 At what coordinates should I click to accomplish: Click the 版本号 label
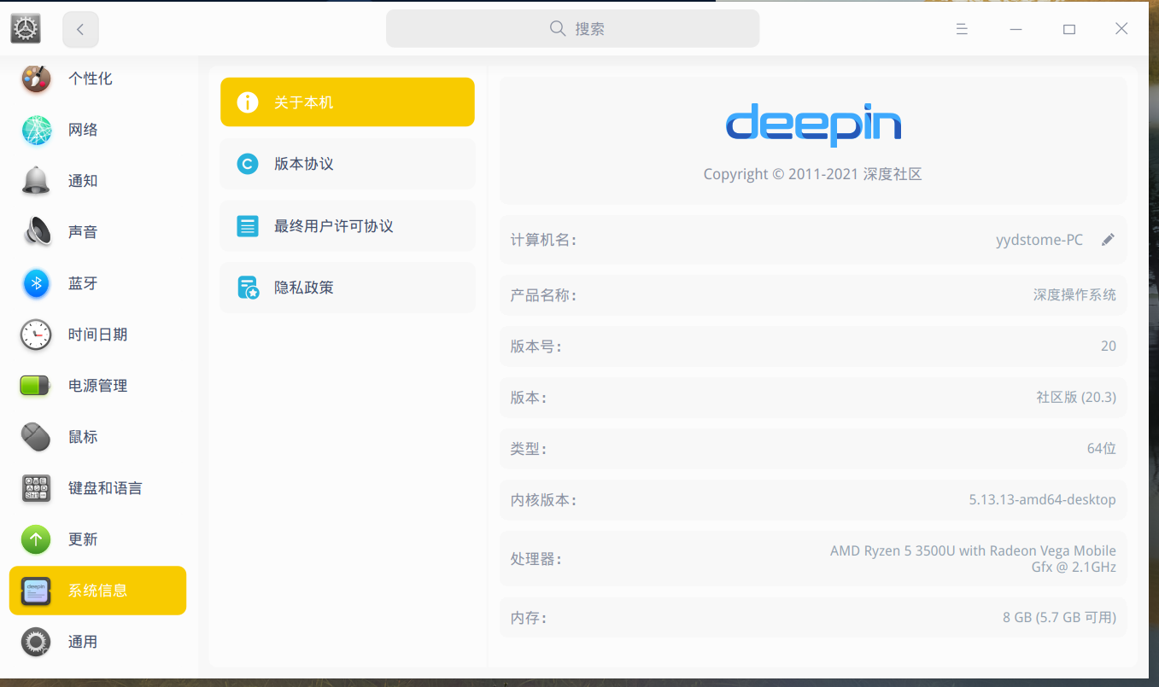point(536,346)
